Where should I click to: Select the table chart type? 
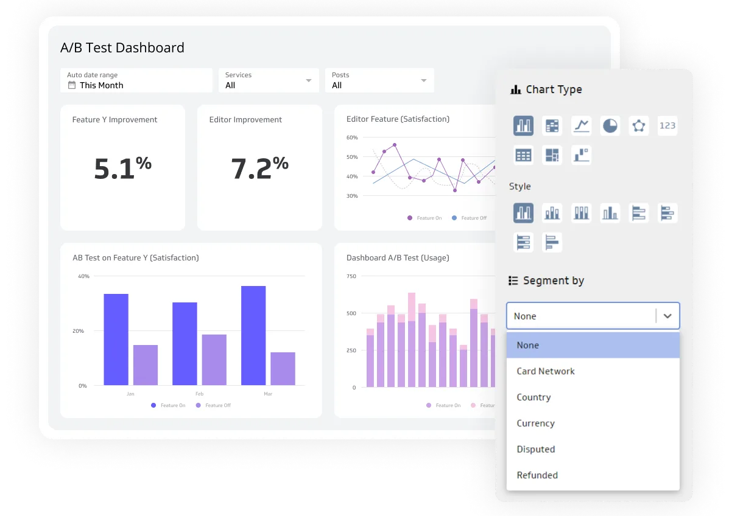click(523, 155)
